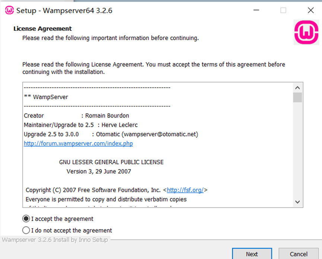Click the license scrollbar thumb
Screen dimensions: 322x259
pos(297,97)
